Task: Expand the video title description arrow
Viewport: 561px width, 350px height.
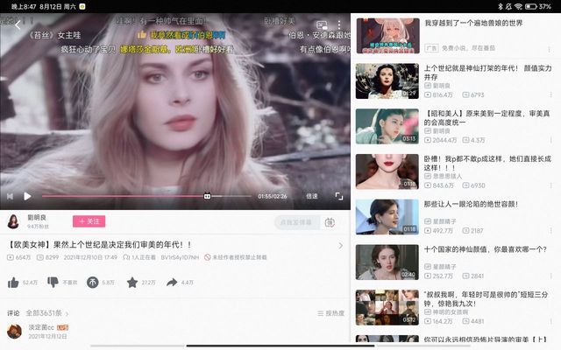Action: (341, 246)
